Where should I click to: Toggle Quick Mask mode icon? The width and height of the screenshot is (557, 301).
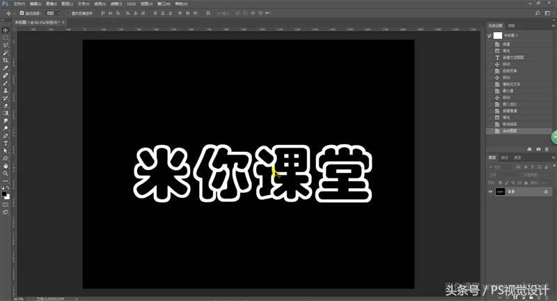pyautogui.click(x=6, y=205)
